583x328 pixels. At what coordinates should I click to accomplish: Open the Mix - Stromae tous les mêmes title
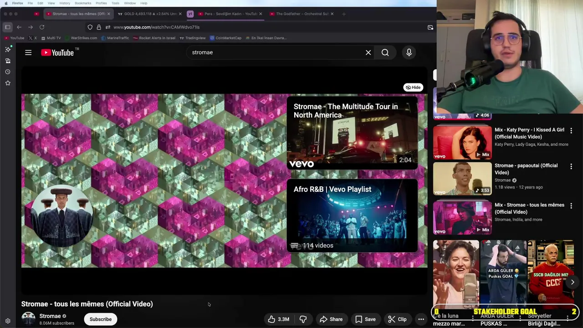529,208
